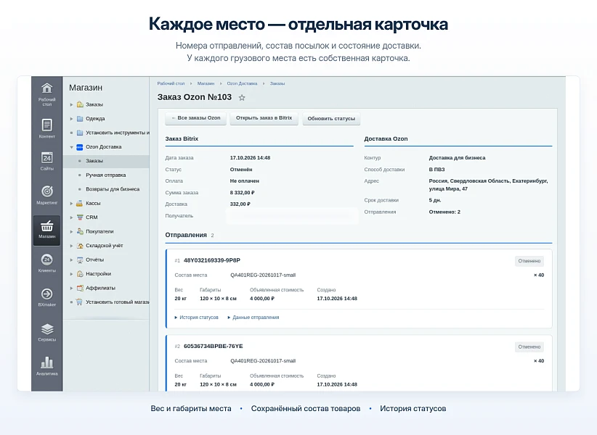Click the Установить готовый магазин cart icon

pos(79,302)
